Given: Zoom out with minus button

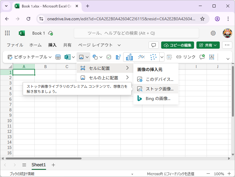Looking at the screenshot, I should (208, 174).
